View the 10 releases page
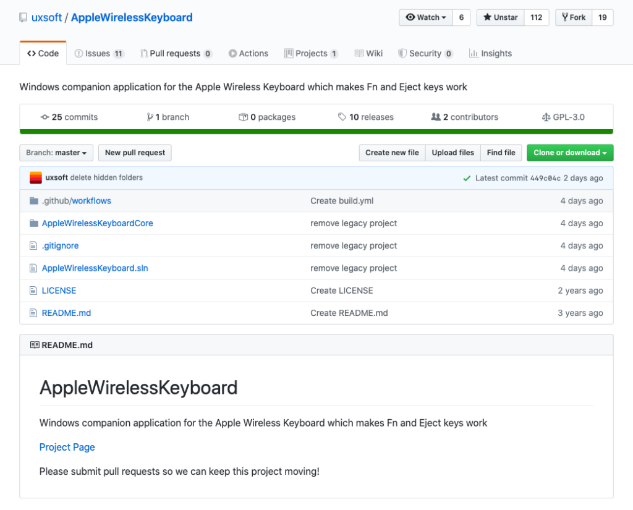 366,117
